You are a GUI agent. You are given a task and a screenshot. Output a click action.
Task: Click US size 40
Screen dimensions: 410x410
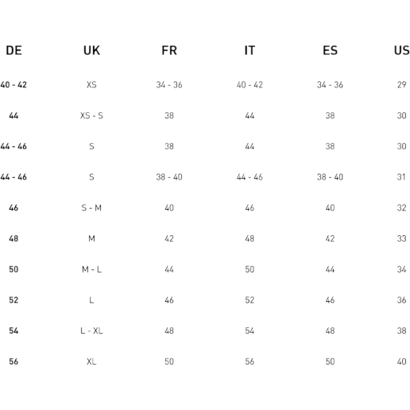click(x=401, y=362)
